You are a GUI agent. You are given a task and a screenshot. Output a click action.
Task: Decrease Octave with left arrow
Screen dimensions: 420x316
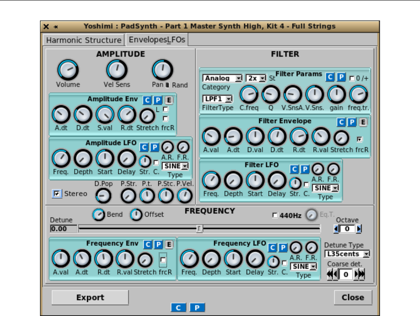click(336, 229)
